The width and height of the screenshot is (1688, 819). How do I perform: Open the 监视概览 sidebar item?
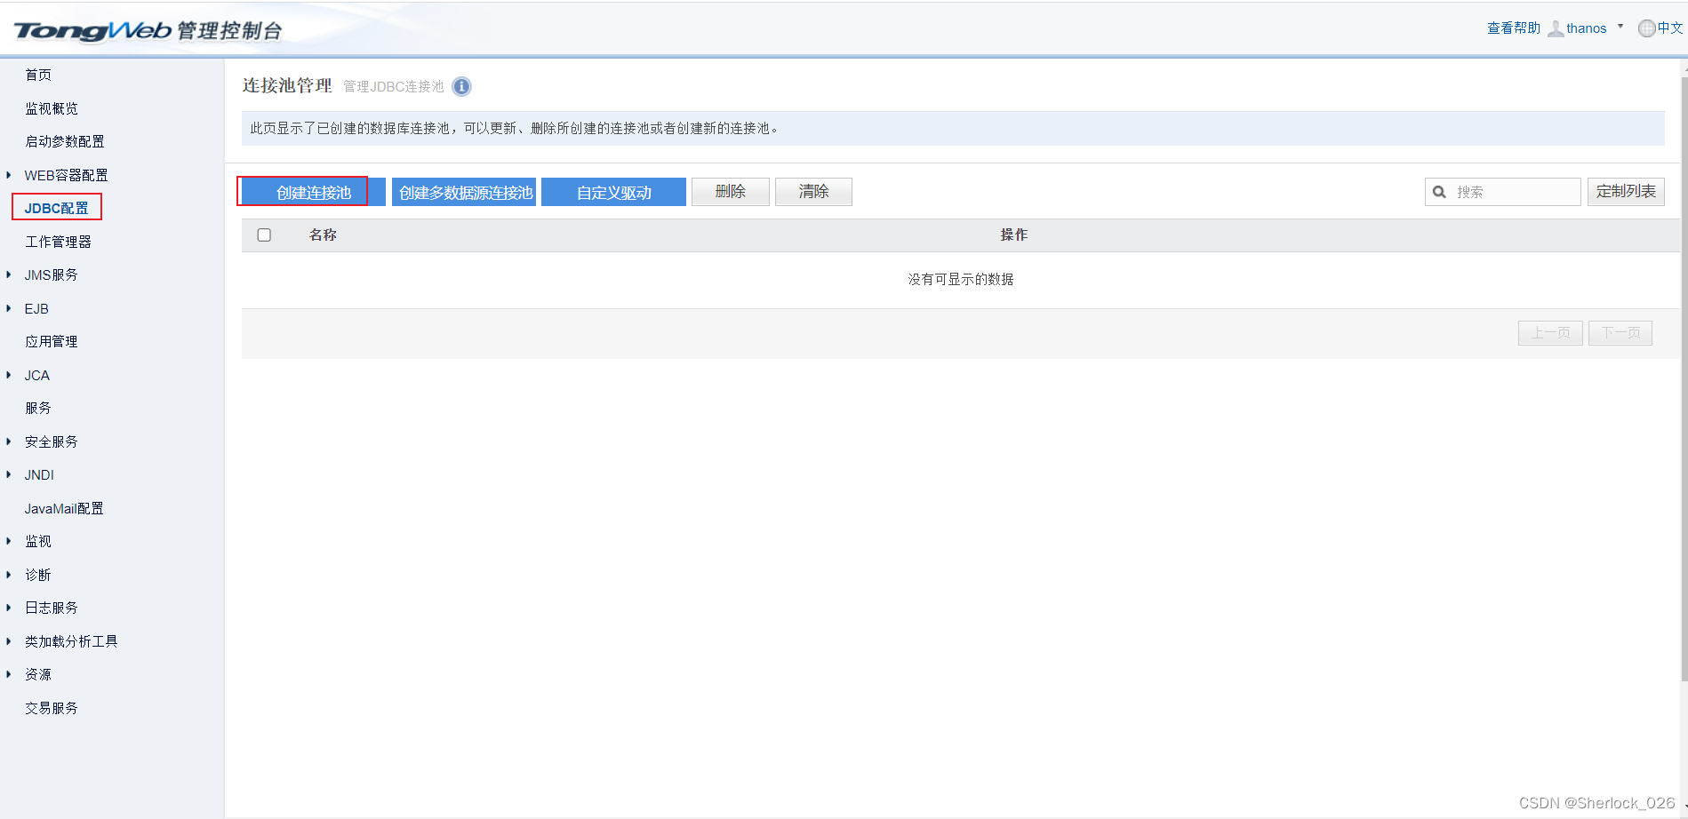(52, 107)
